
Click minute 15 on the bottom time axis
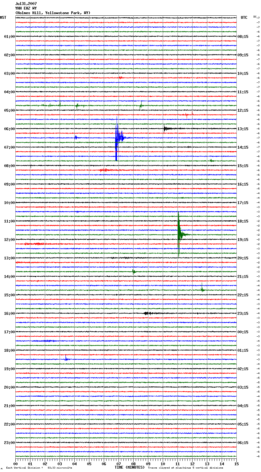[236, 464]
